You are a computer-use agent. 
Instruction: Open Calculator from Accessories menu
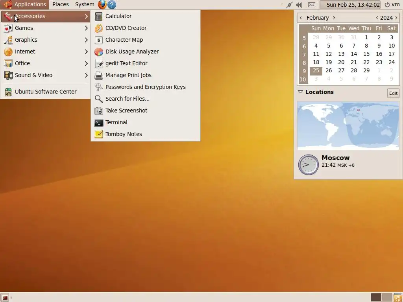[x=146, y=16]
